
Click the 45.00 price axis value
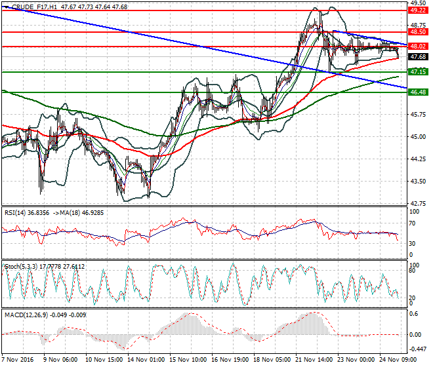(x=418, y=137)
